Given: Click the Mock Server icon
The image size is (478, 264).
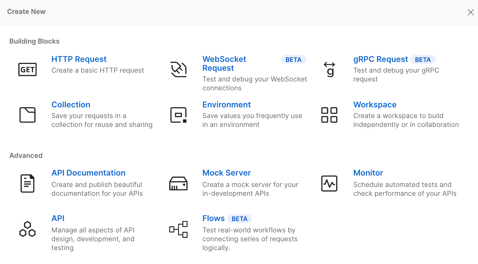Looking at the screenshot, I should click(178, 183).
